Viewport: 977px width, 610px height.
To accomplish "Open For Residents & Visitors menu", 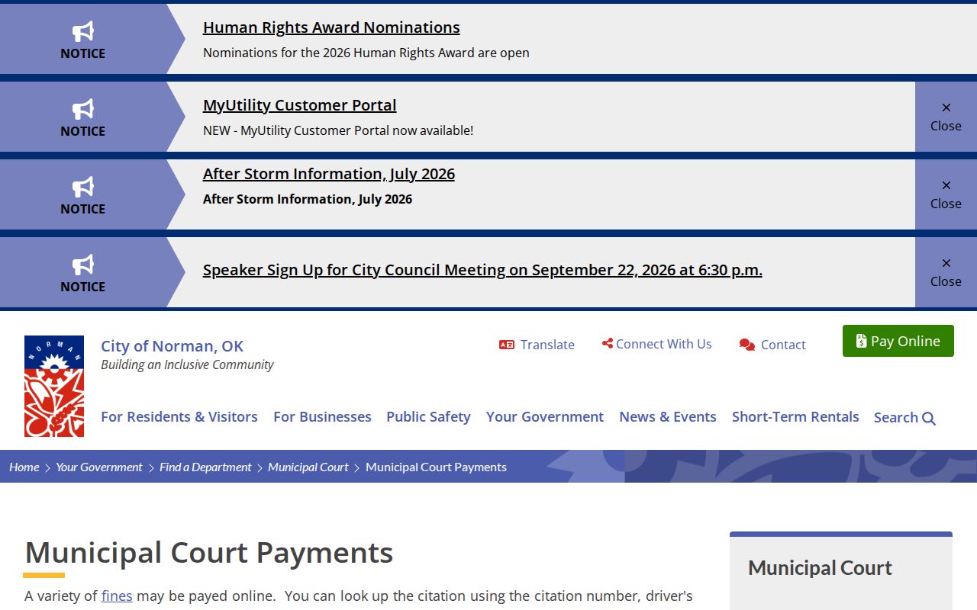I will coord(179,417).
